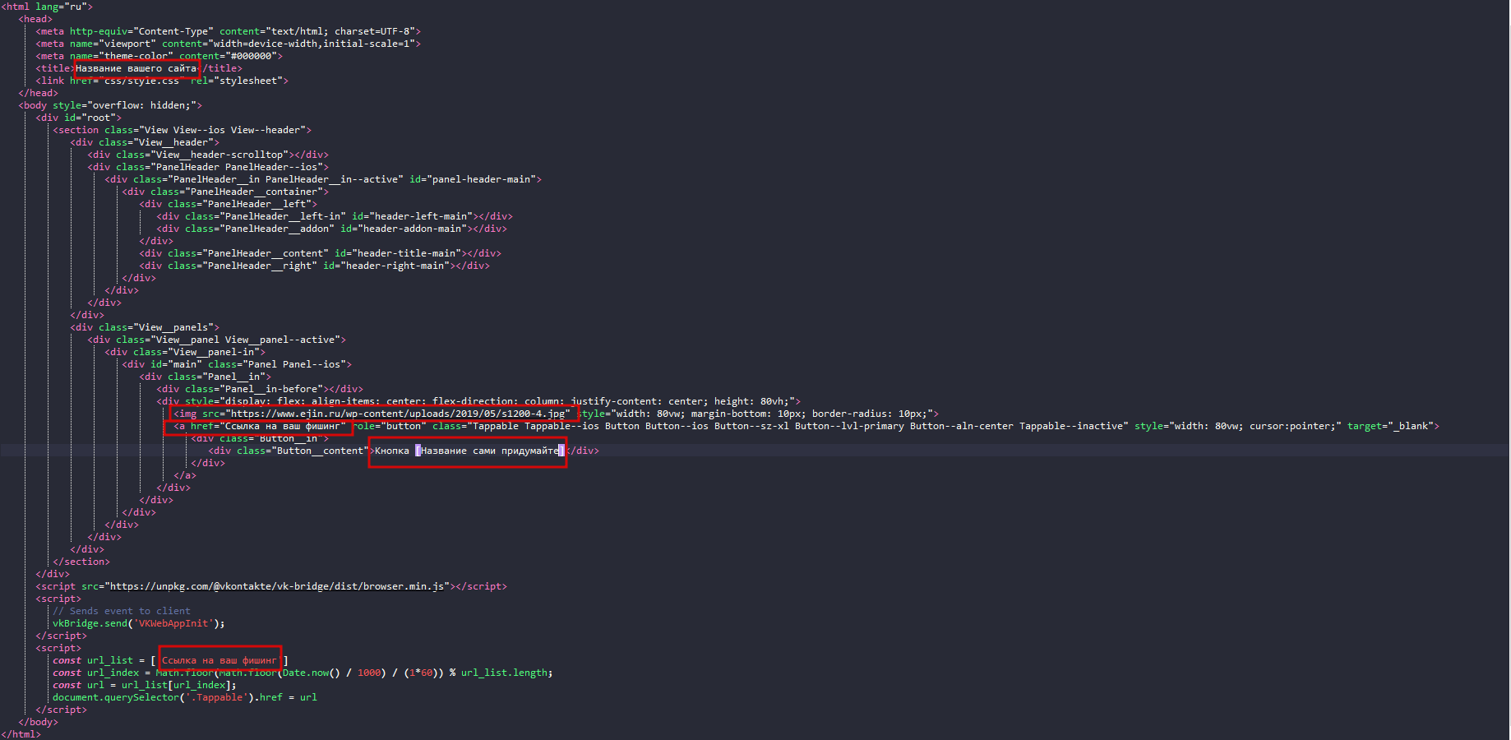
Task: Click the VKWebAppInit send call
Action: click(138, 623)
